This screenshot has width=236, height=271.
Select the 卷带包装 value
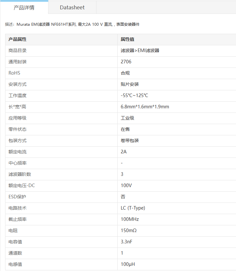[x=130, y=140]
